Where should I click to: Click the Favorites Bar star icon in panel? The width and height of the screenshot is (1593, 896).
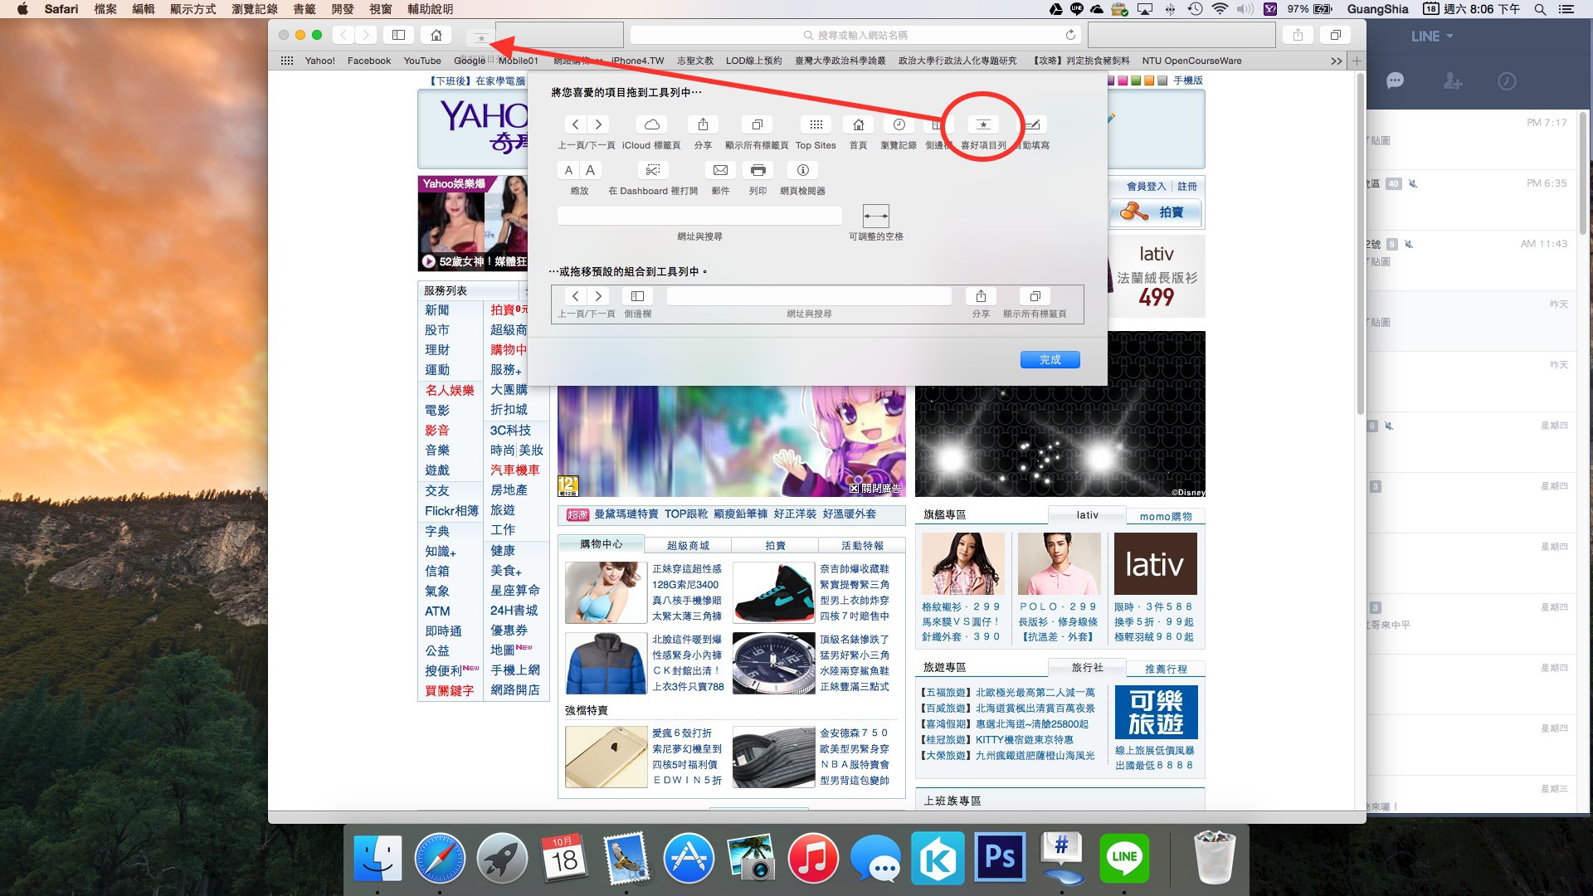983,124
